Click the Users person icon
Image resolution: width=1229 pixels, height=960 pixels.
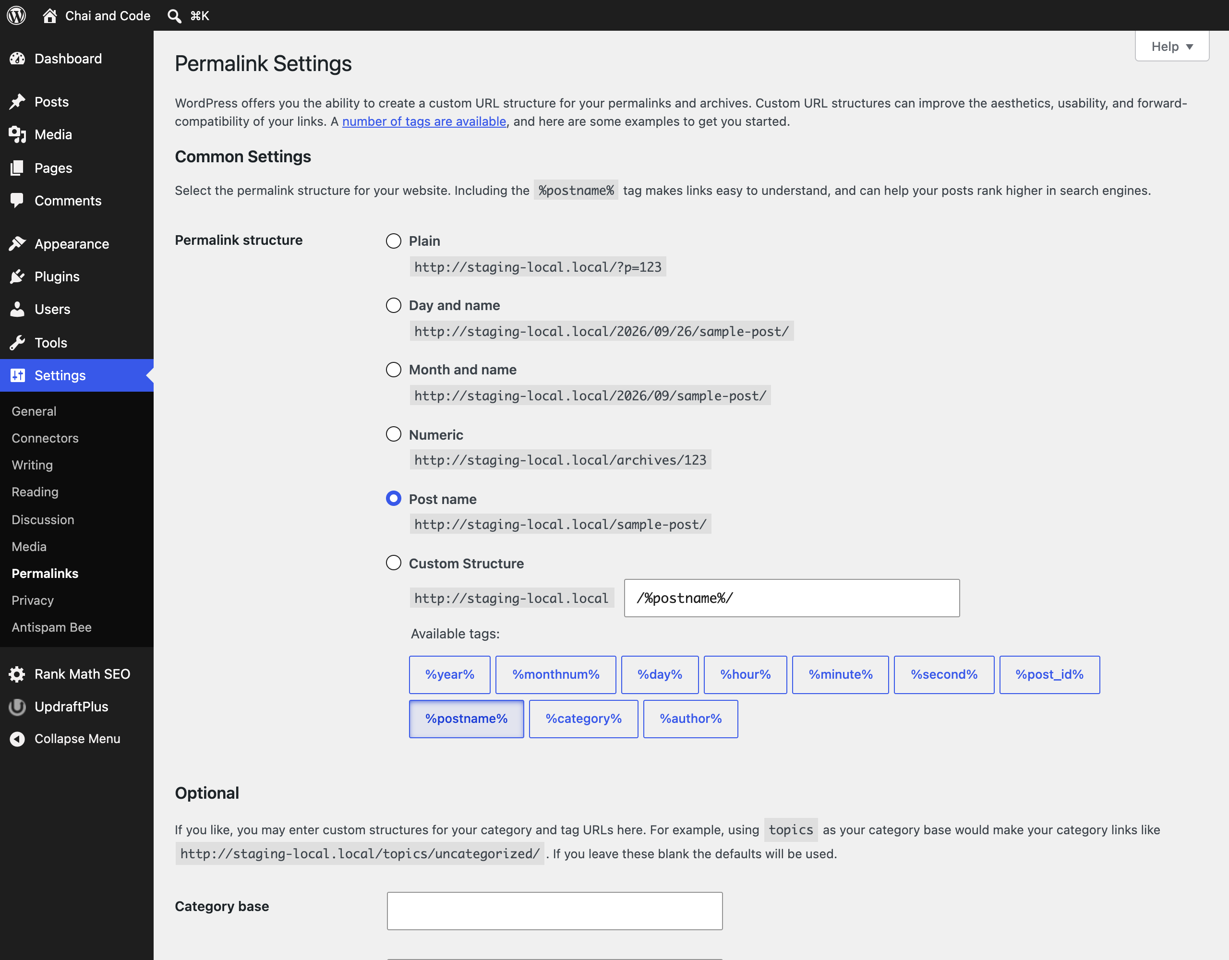click(x=17, y=309)
